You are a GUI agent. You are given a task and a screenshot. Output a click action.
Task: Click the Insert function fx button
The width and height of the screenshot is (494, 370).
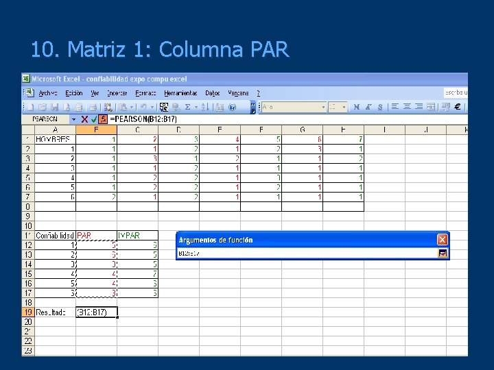(103, 119)
